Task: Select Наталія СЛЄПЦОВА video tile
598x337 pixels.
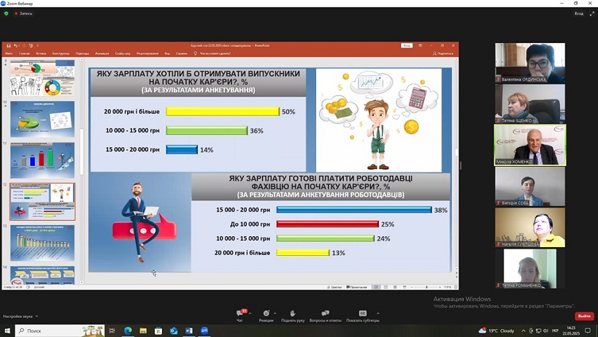Action: tap(530, 227)
